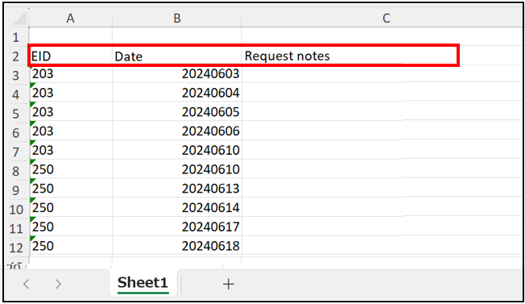
Task: Select row 3 header
Action: [16, 75]
